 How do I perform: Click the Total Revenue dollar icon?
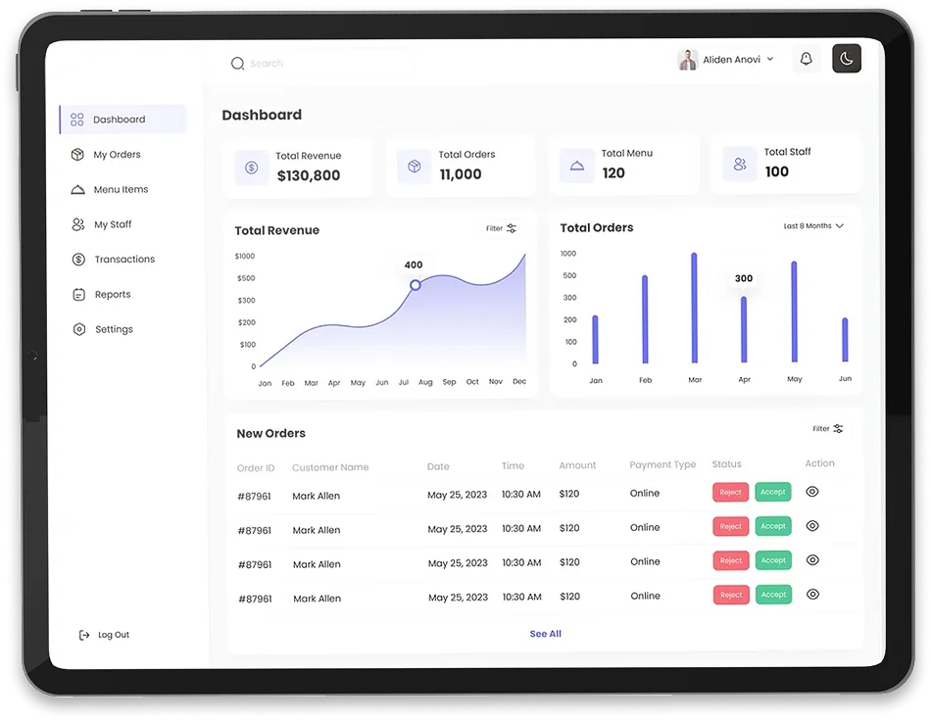point(252,168)
